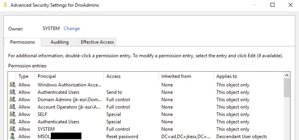Select the MSOL Reset password entry
Viewport: 299px width, 140px height.
[x=122, y=136]
